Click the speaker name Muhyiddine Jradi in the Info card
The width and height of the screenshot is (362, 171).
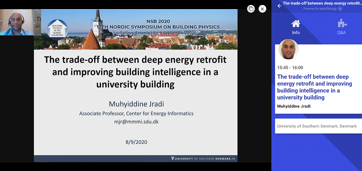point(294,106)
